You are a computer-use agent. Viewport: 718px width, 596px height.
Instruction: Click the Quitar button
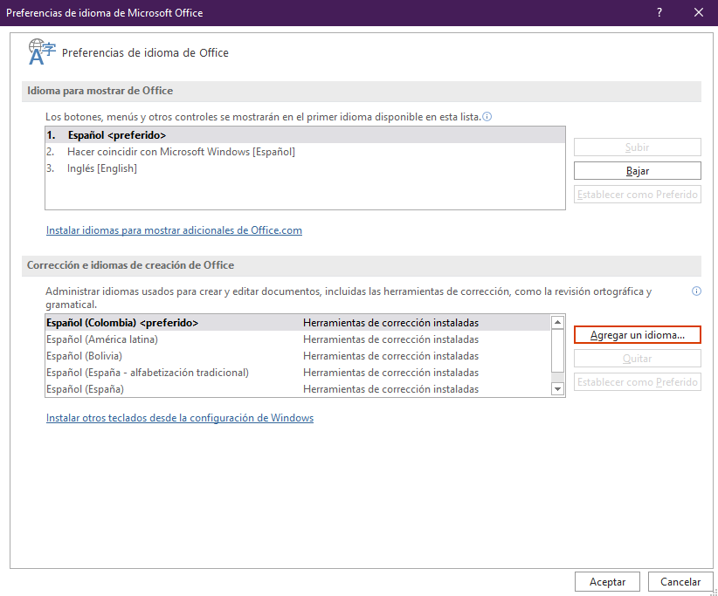pyautogui.click(x=637, y=359)
